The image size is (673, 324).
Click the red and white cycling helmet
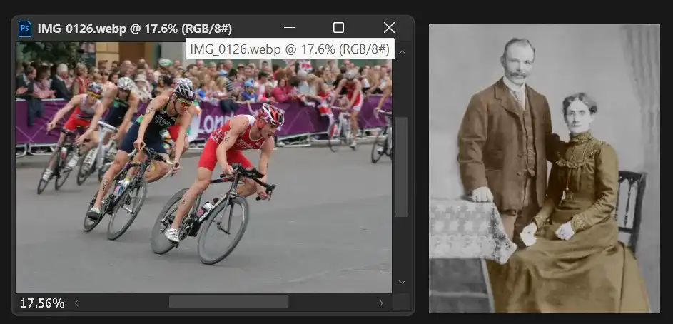click(x=272, y=114)
